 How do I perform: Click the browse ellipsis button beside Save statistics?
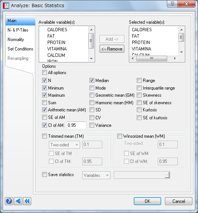pyautogui.click(x=167, y=175)
